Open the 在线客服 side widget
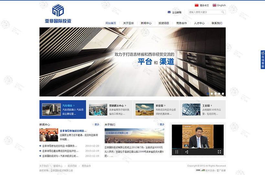The height and width of the screenshot is (175, 265). (x=262, y=60)
